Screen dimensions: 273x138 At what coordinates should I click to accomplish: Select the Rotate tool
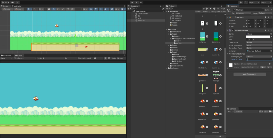(x=58, y=9)
